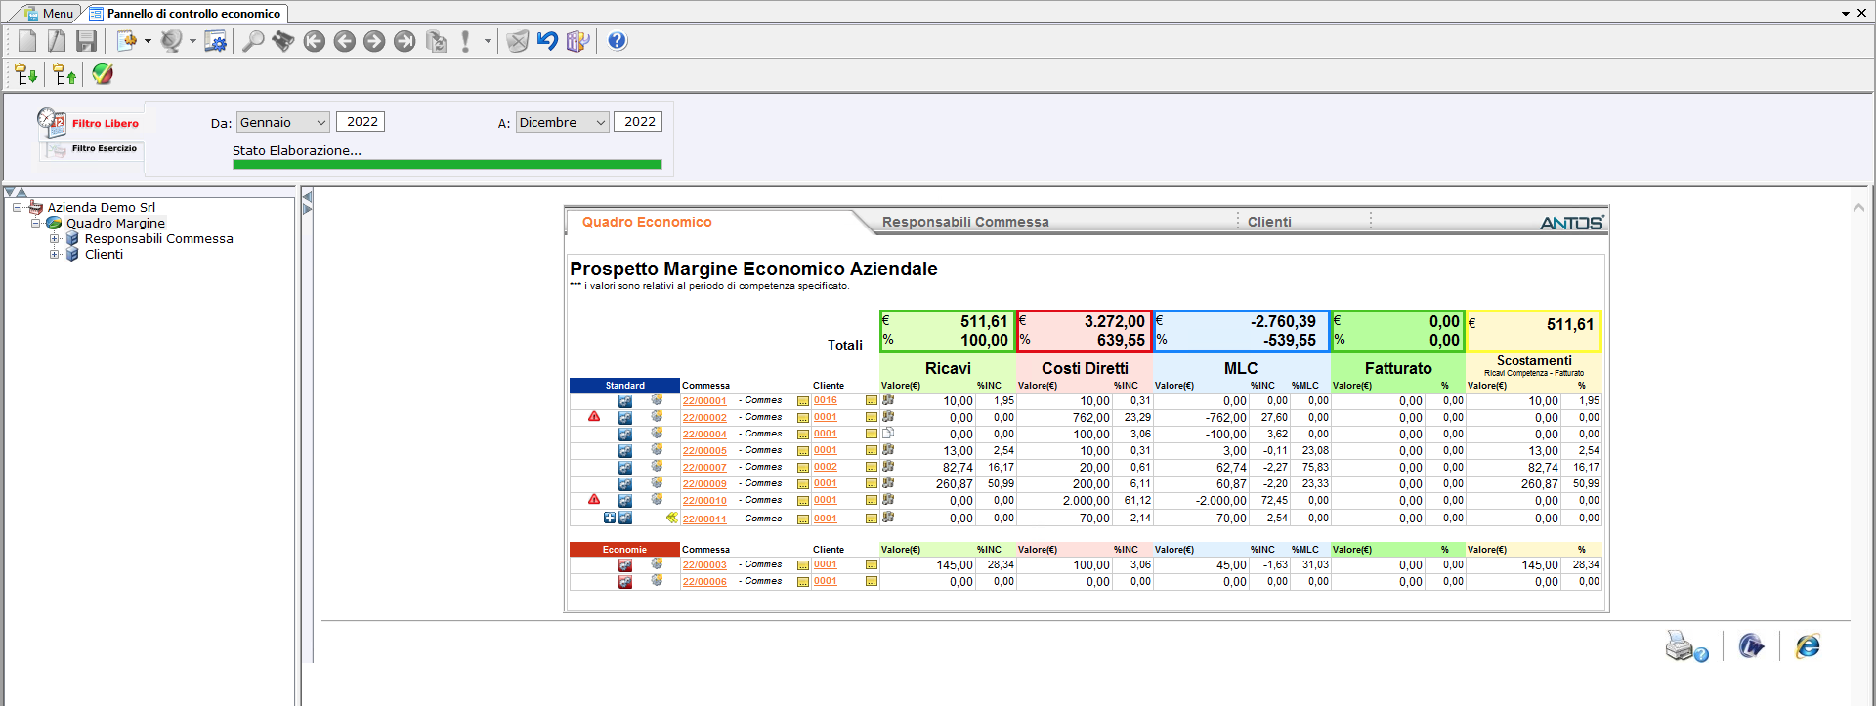Click the satellite dish toolbar icon
1876x706 pixels.
tap(171, 41)
